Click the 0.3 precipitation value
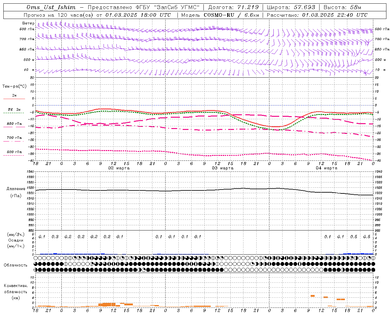 click(55, 237)
